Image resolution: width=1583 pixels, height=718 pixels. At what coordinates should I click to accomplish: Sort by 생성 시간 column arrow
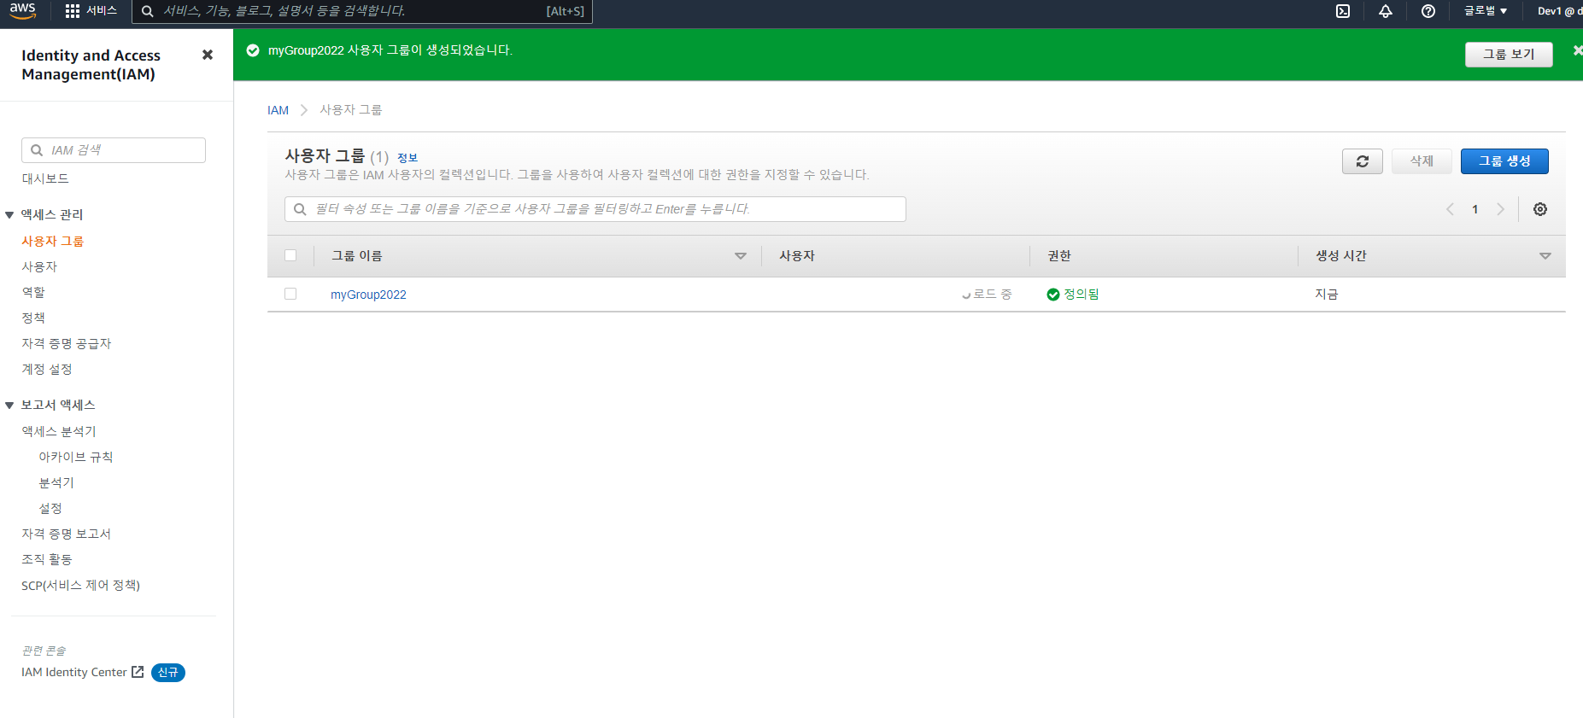(1545, 256)
